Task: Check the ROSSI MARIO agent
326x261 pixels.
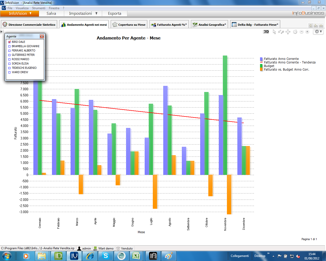Action: (x=9, y=59)
